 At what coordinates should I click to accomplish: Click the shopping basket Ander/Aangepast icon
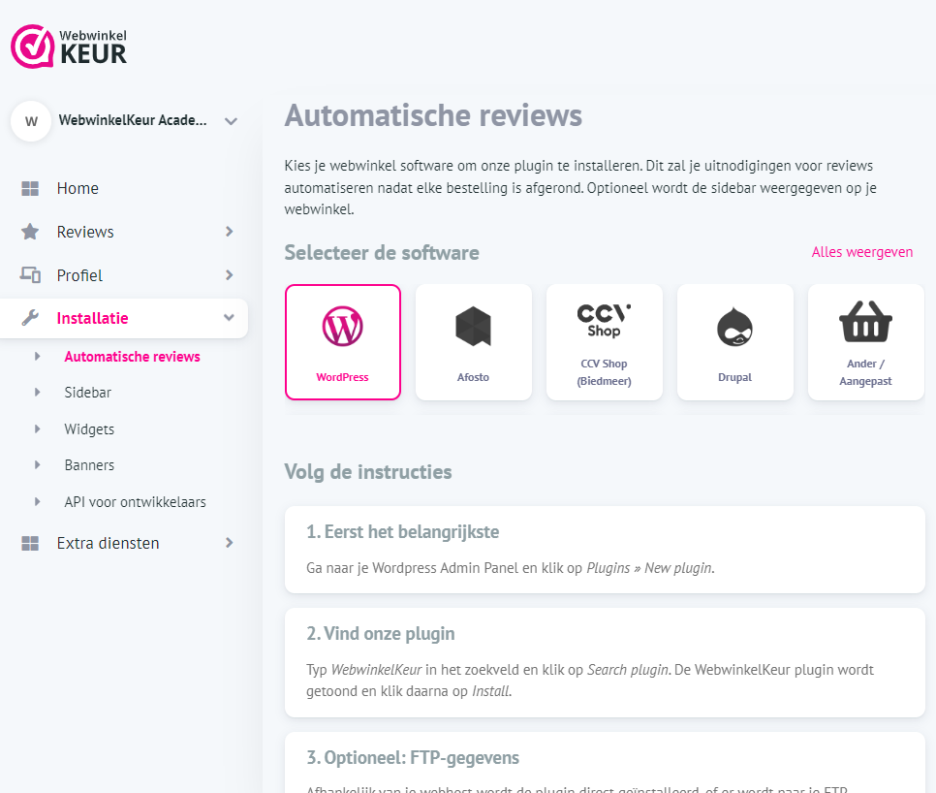tap(865, 322)
